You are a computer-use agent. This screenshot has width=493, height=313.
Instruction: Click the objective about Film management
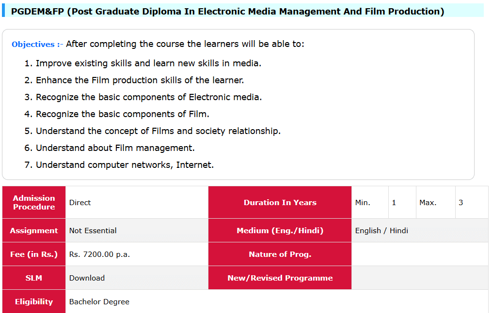(x=115, y=148)
